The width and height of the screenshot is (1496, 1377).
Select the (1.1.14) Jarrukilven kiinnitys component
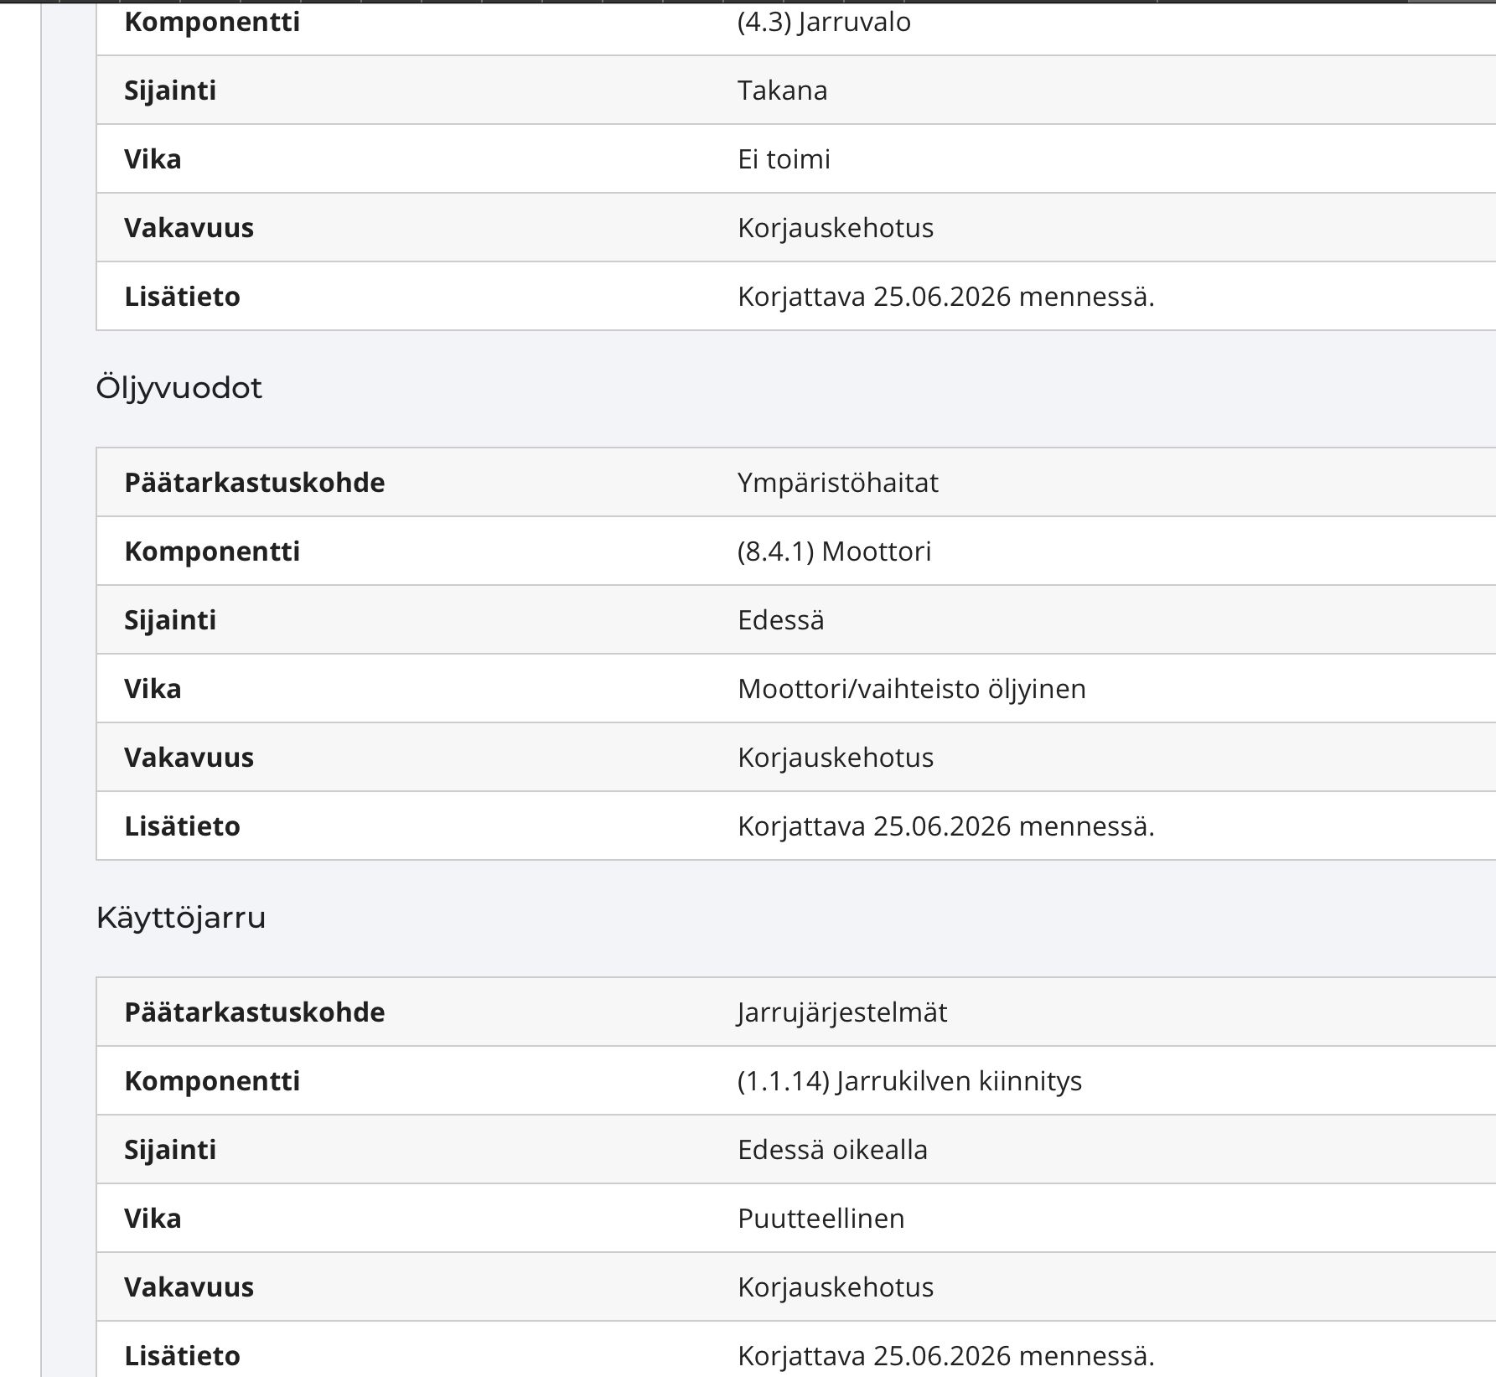pyautogui.click(x=909, y=1081)
